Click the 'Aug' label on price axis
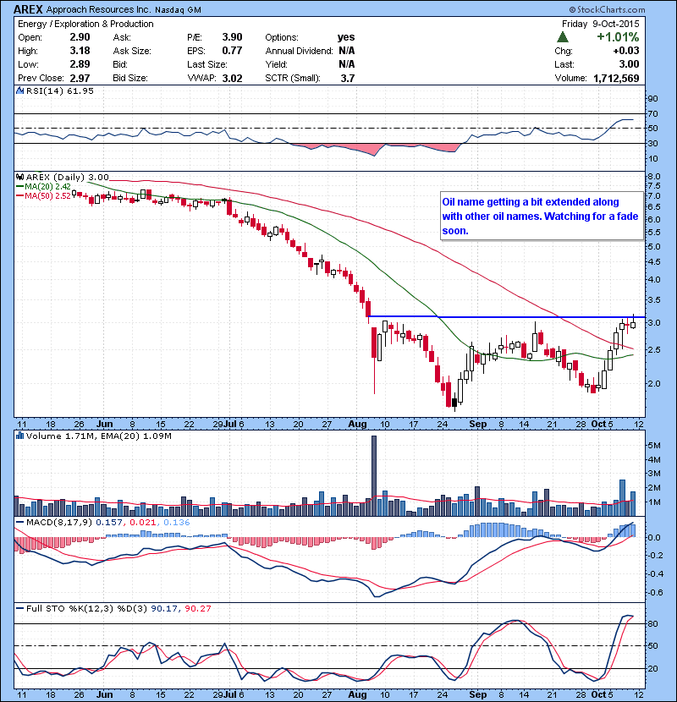 pyautogui.click(x=357, y=424)
